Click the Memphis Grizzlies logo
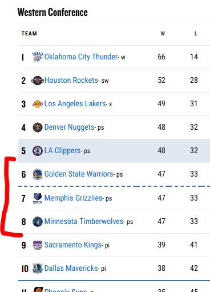210x292 pixels. 38,198
